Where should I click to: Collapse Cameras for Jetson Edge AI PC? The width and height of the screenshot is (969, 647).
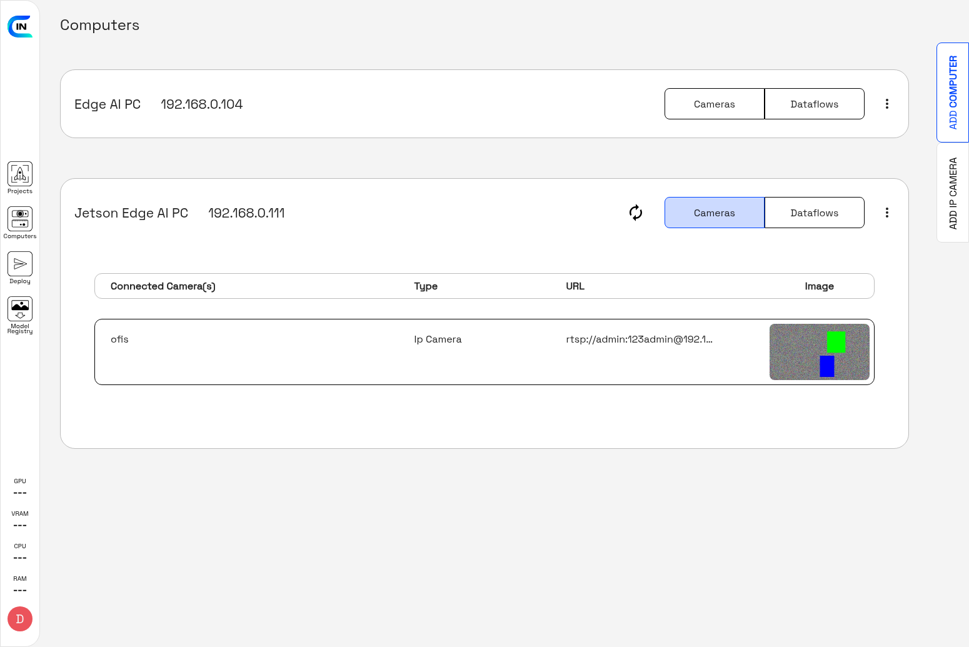[x=714, y=213]
